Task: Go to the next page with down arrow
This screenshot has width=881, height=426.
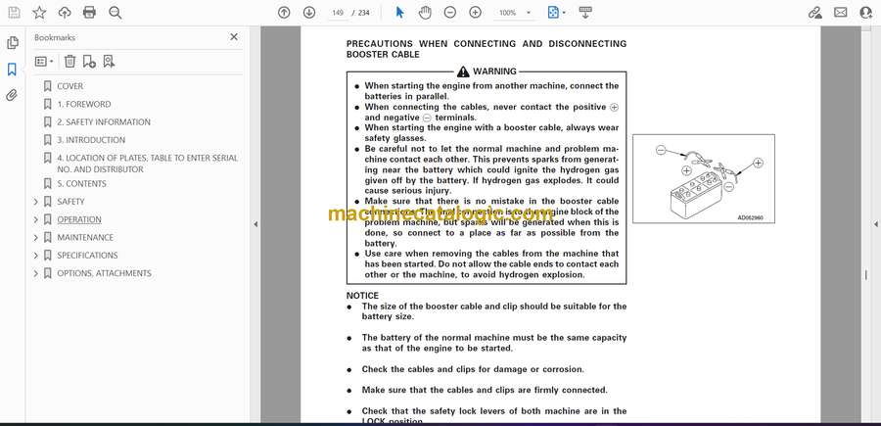Action: pyautogui.click(x=309, y=13)
